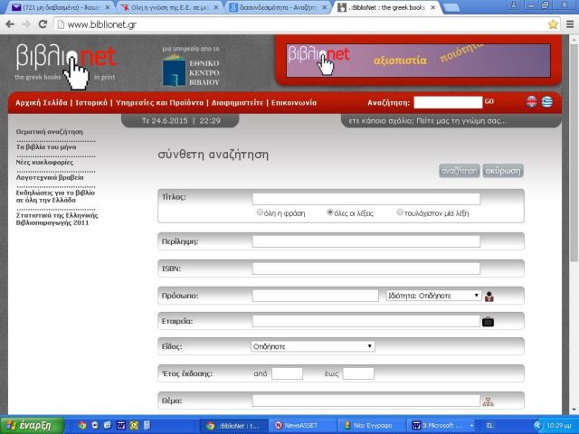Click the browser bookmark star icon
The width and height of the screenshot is (579, 434).
[x=553, y=24]
